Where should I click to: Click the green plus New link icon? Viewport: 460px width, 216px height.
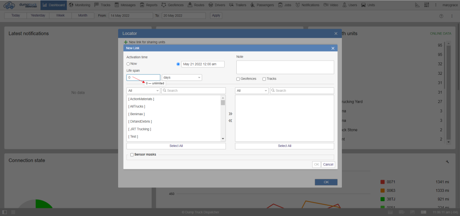126,42
